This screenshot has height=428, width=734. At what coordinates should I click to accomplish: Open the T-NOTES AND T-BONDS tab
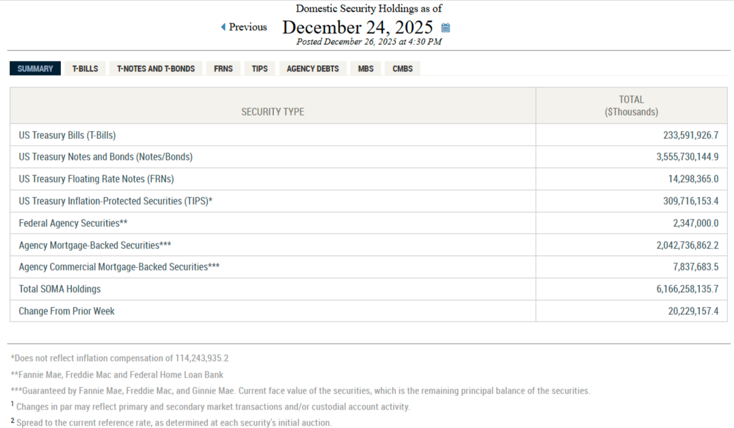tap(156, 69)
